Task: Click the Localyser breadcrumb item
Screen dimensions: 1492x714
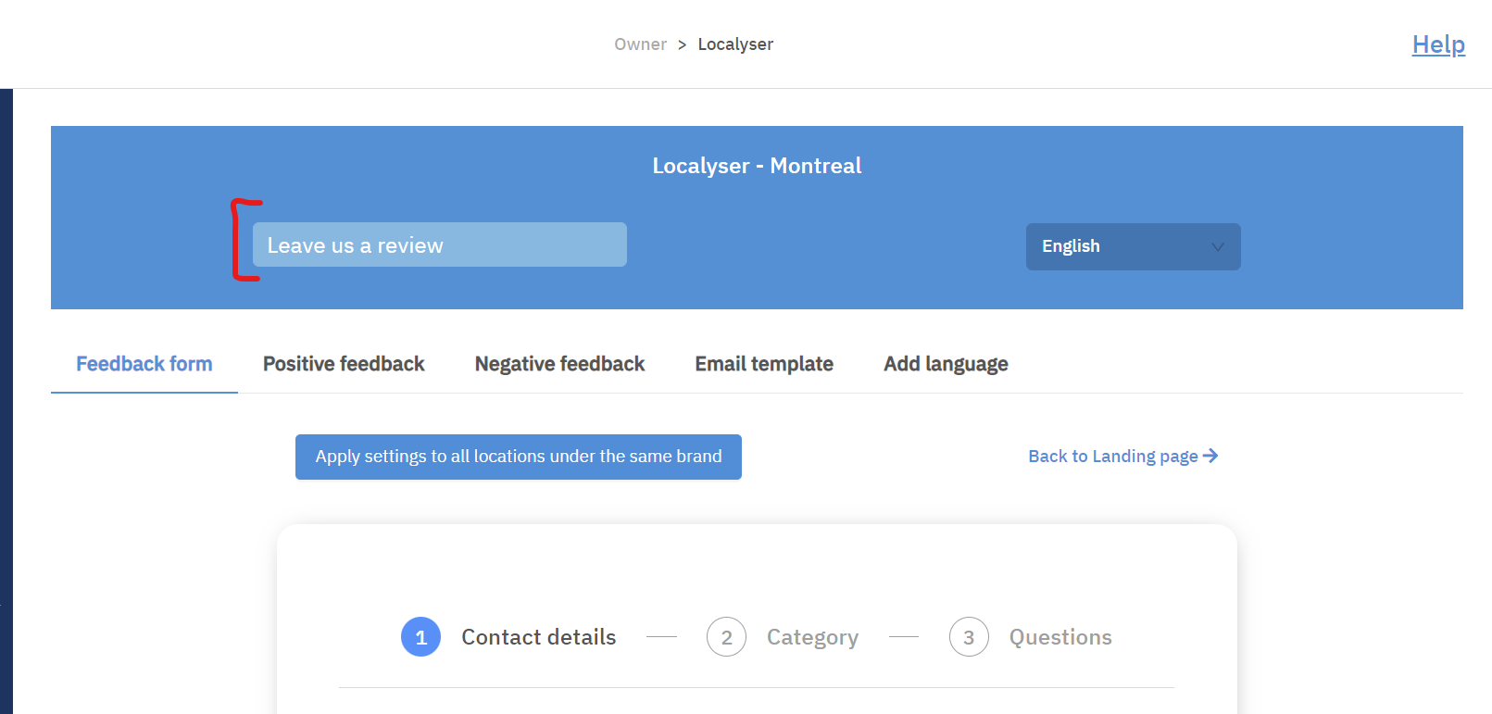Action: 735,44
